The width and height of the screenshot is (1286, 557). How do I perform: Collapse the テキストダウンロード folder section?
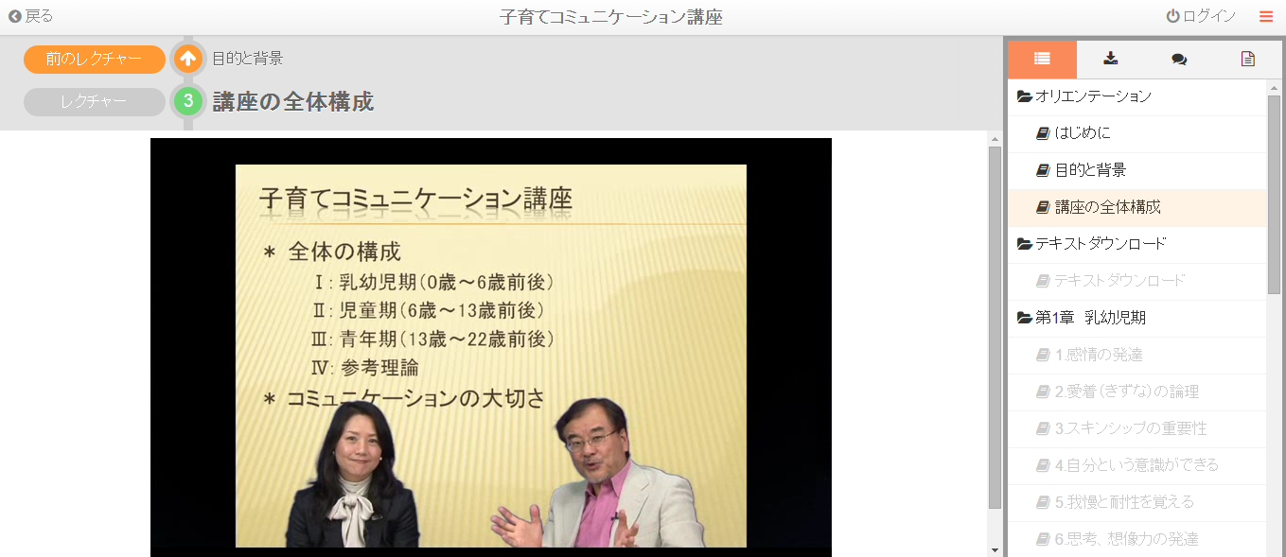pyautogui.click(x=1137, y=244)
